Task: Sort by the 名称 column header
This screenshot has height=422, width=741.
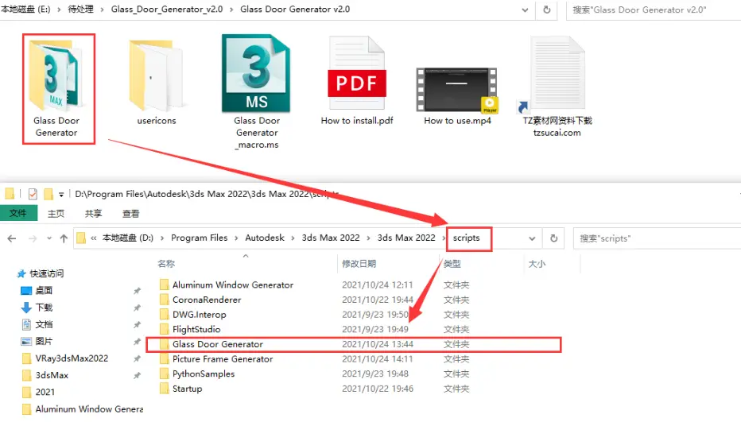Action: click(x=166, y=264)
